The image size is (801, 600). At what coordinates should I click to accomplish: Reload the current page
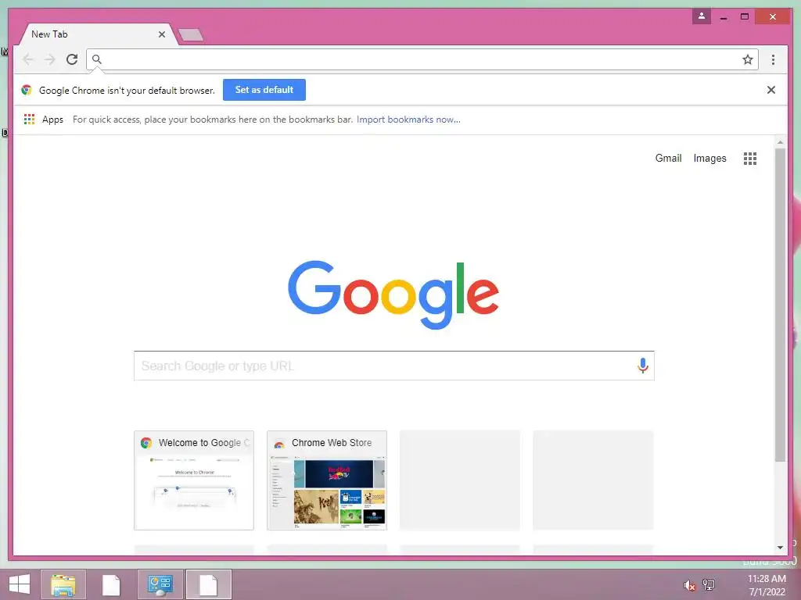tap(72, 59)
